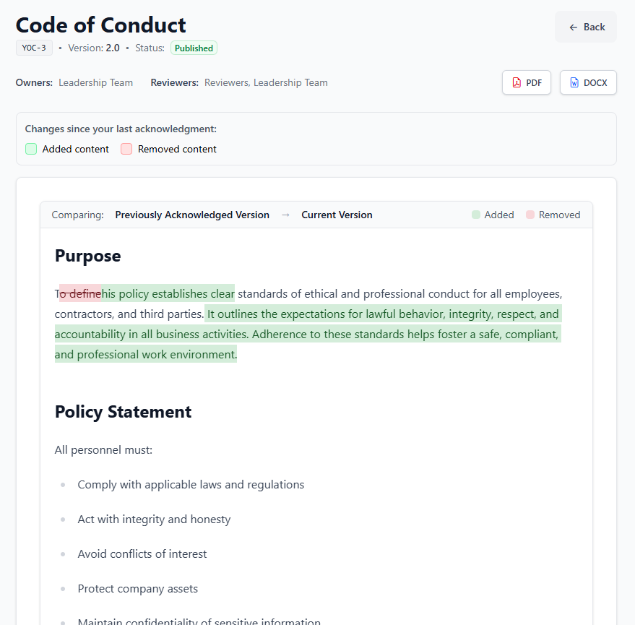Screen dimensions: 635x625
Task: Click the Reviewers, Leadership Team link
Action: pos(266,82)
